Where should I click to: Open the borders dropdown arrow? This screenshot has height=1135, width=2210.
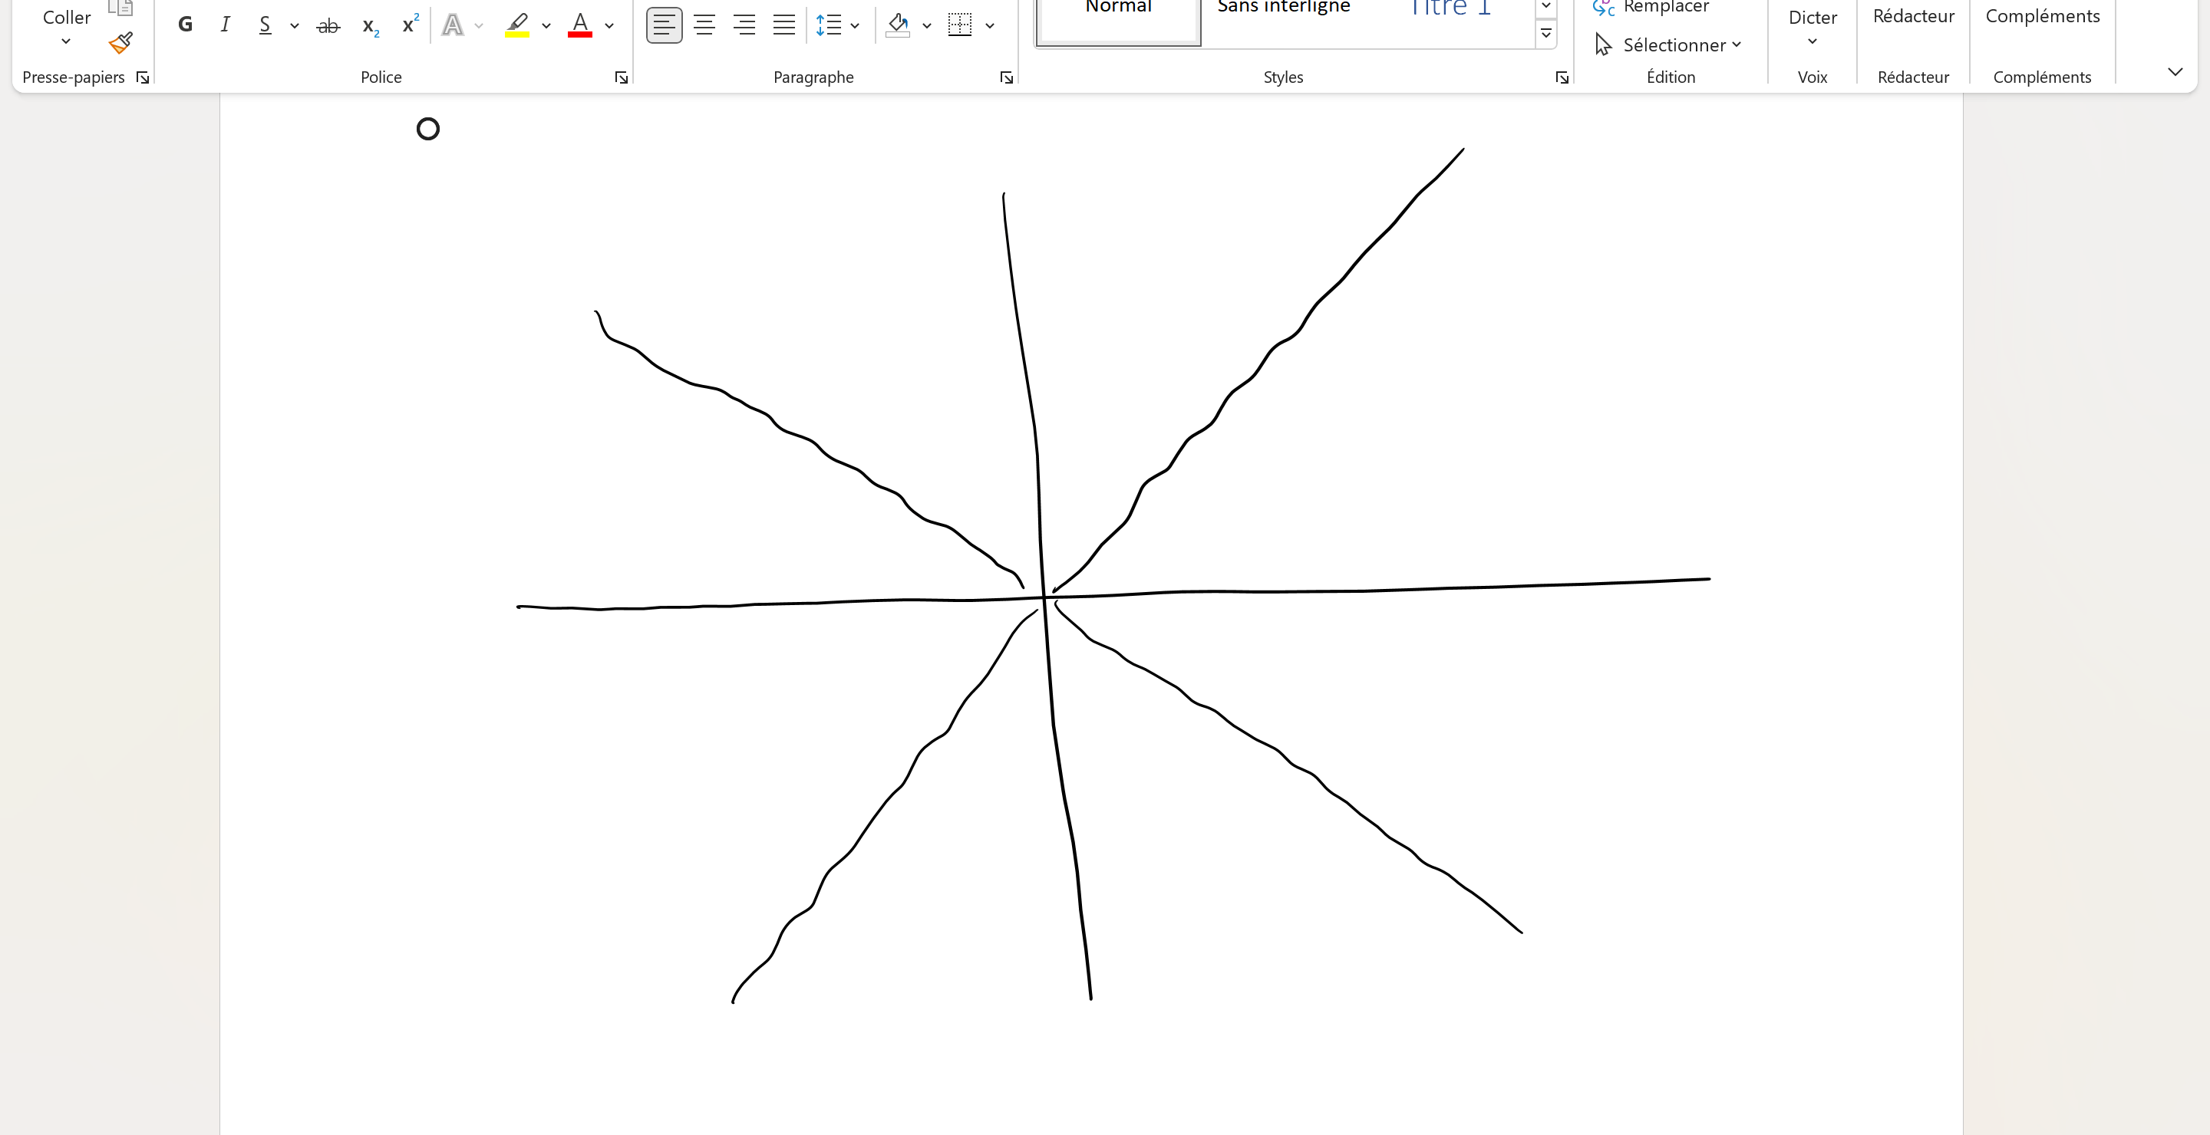(990, 26)
